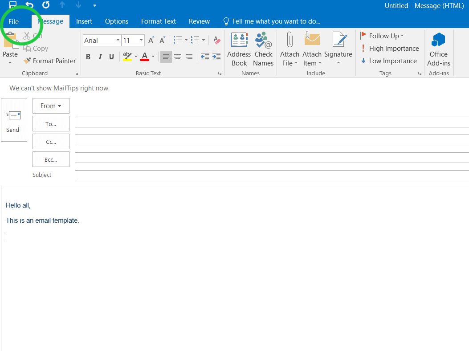The image size is (469, 351).
Task: Click the Send button
Action: pos(14,120)
